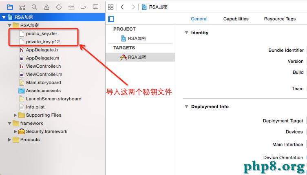The width and height of the screenshot is (307, 175).
Task: Go forward with the right chevron
Action: [x=133, y=7]
